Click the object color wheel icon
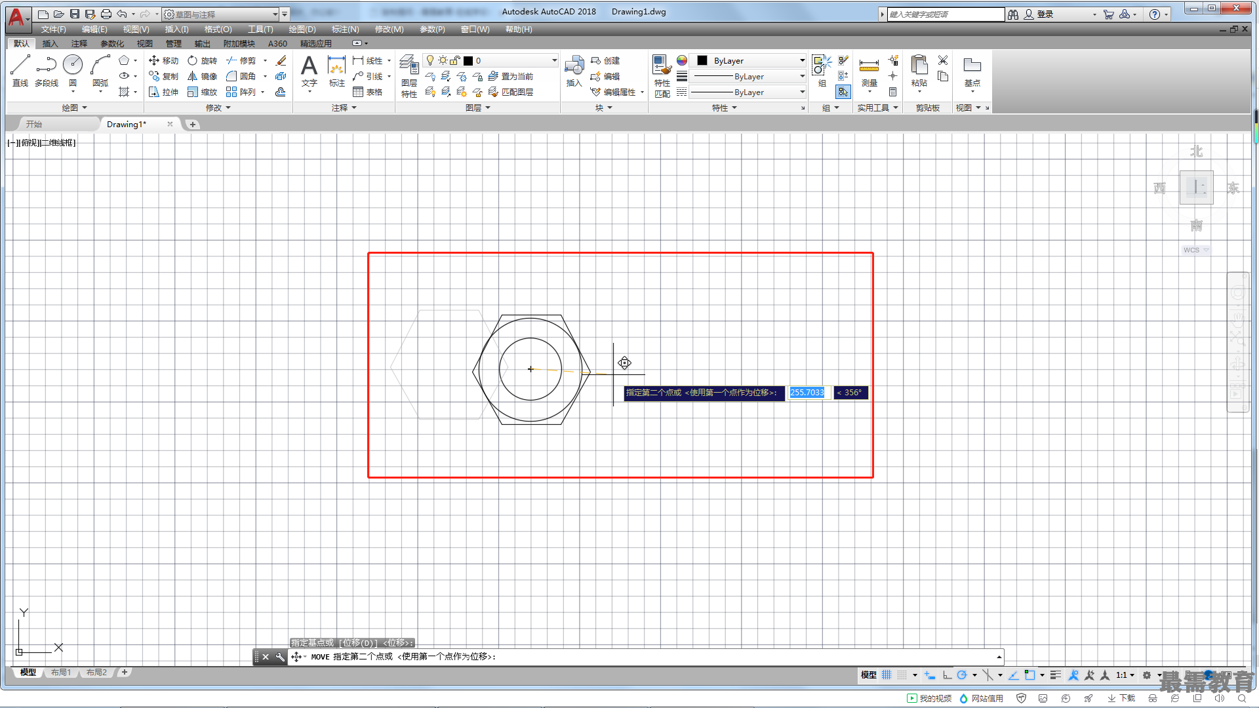 pyautogui.click(x=682, y=60)
